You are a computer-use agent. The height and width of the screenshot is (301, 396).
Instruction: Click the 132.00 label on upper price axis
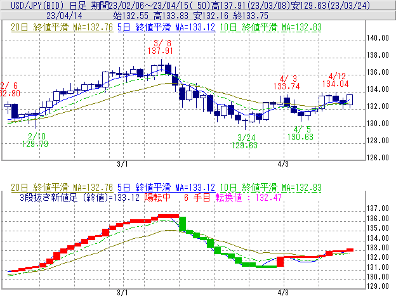(x=378, y=106)
